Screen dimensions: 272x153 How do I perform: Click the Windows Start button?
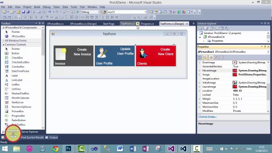pos(5,149)
